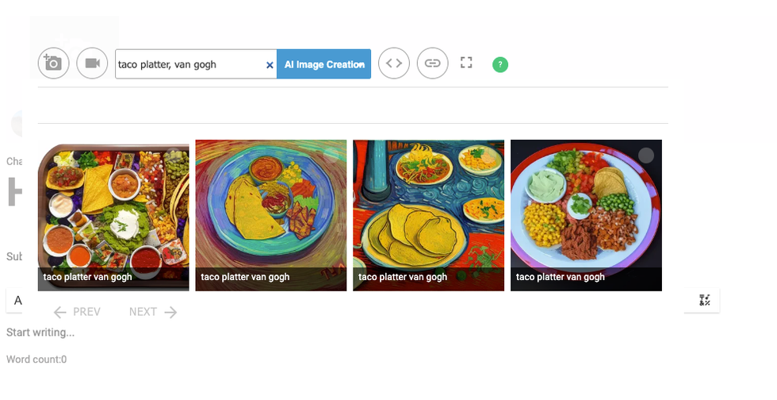Click the special characters icon at right
Image resolution: width=777 pixels, height=400 pixels.
coord(705,300)
